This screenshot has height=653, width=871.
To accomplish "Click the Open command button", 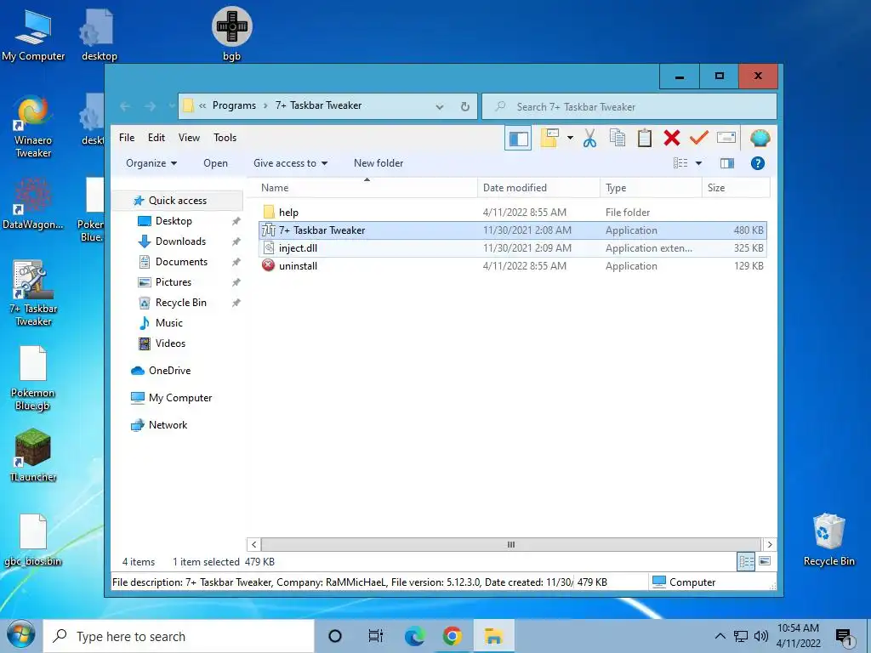I will tap(215, 163).
